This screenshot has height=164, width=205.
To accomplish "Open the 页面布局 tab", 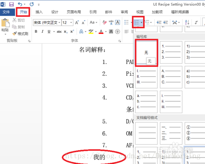I will tap(74, 12).
